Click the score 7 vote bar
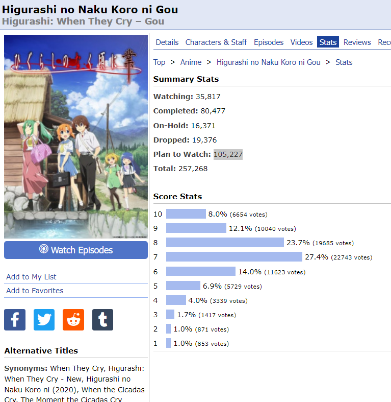391x402 pixels. (x=234, y=257)
